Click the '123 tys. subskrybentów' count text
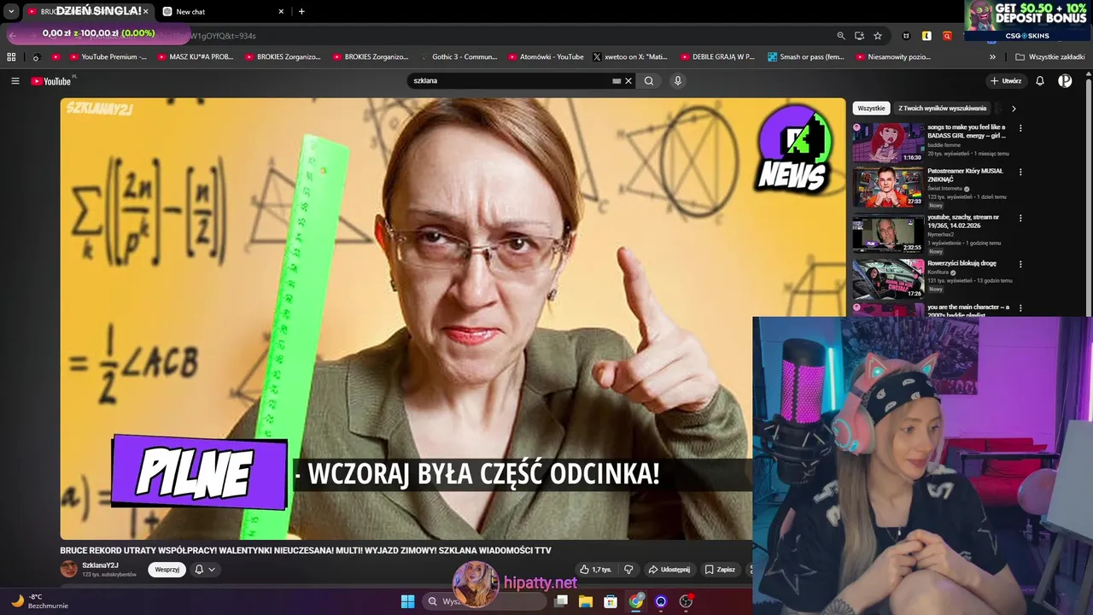 click(109, 575)
